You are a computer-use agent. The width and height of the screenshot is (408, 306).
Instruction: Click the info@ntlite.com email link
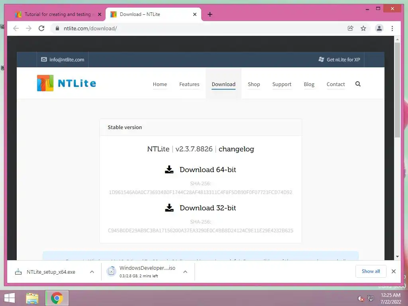click(67, 60)
